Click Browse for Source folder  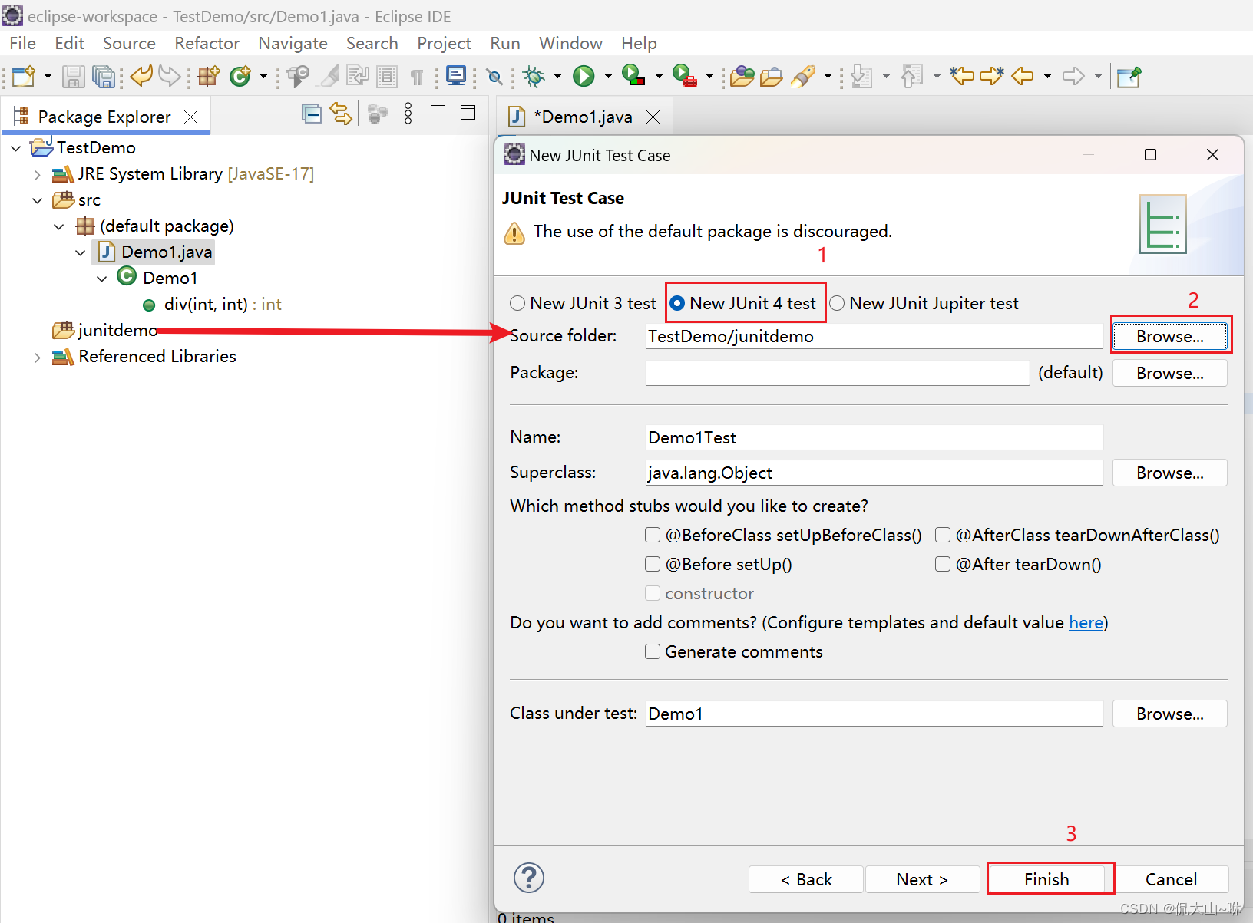pos(1170,336)
